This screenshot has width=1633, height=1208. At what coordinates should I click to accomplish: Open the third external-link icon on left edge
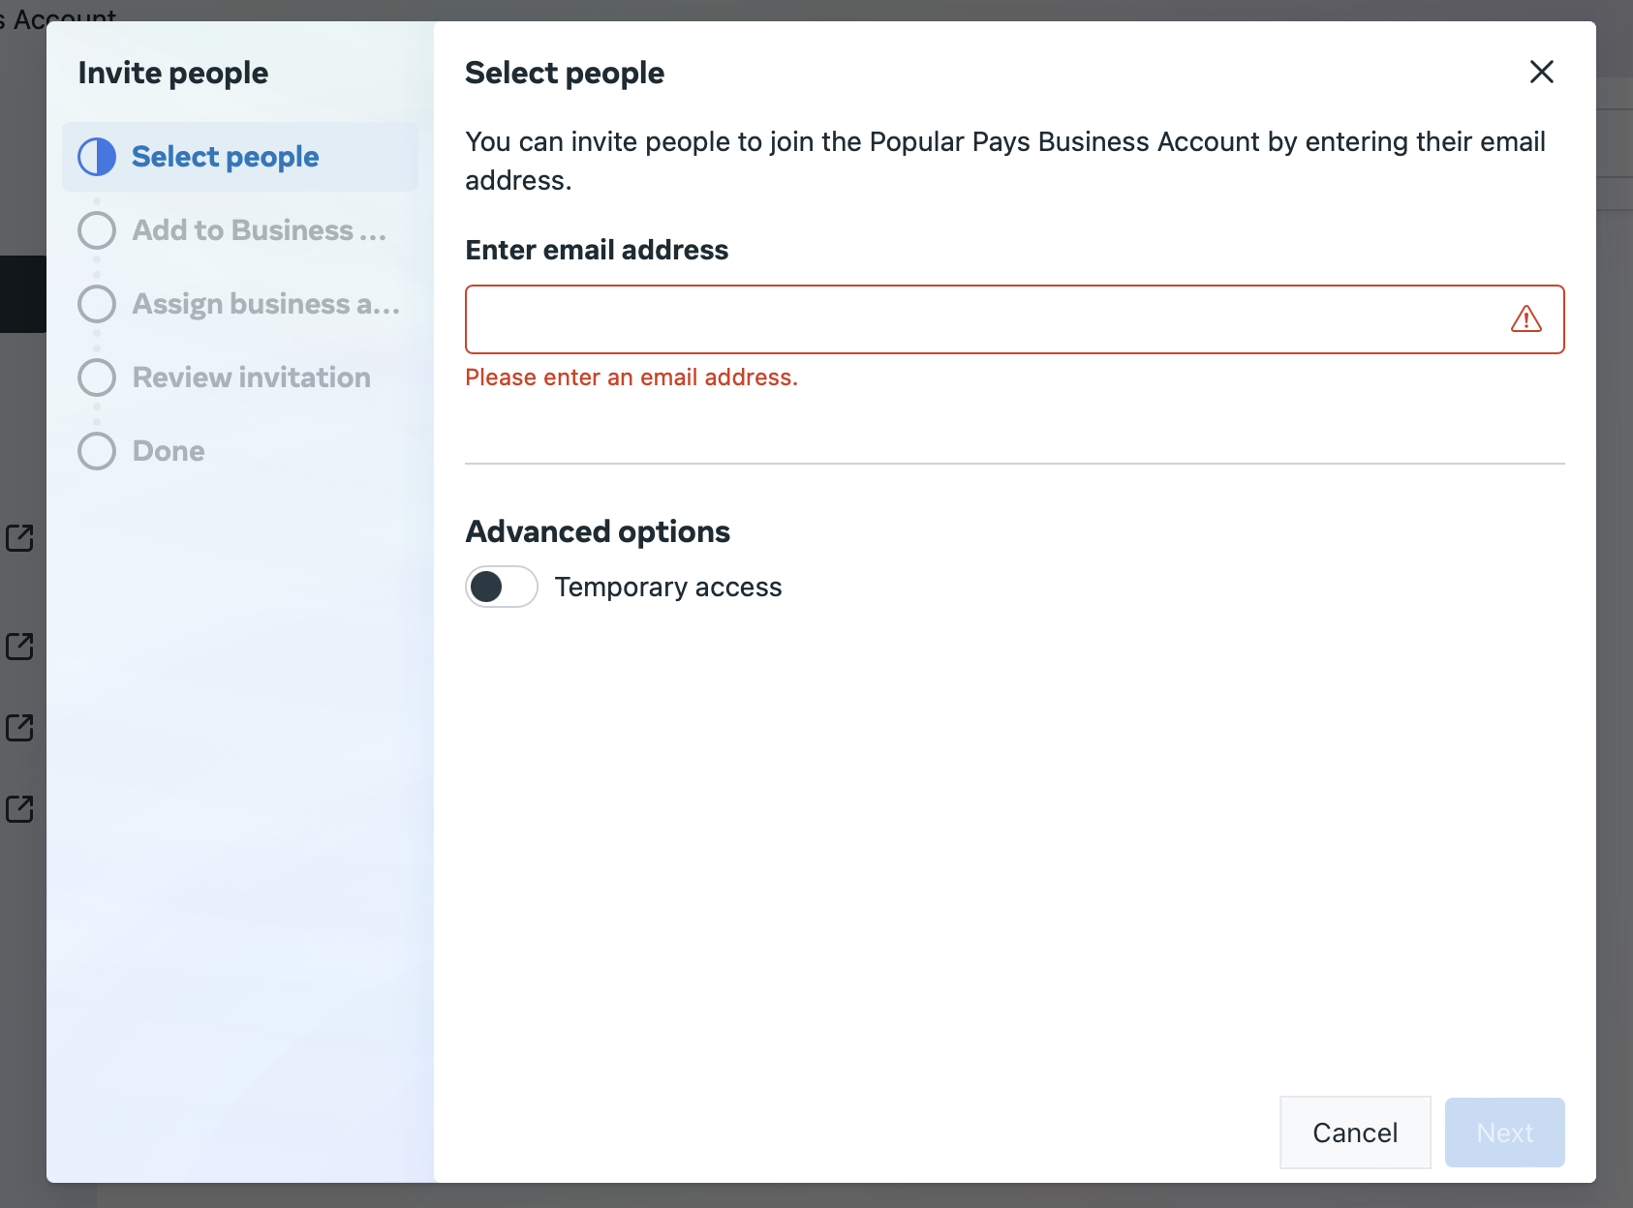(x=19, y=728)
